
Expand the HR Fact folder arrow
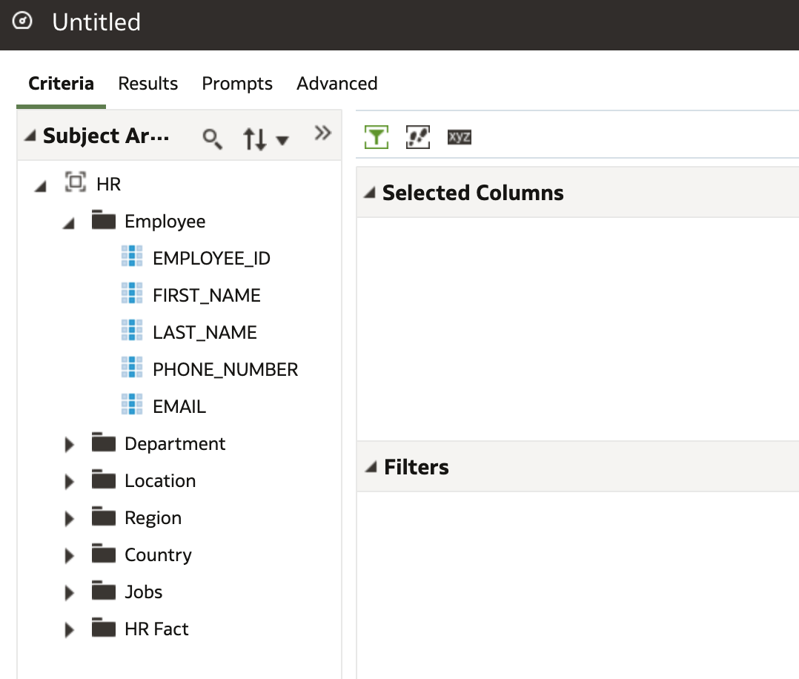click(70, 630)
